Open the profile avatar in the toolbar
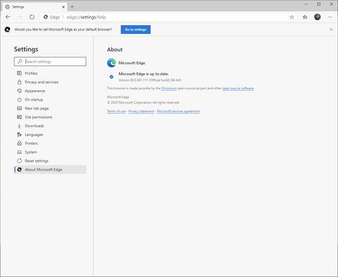Image resolution: width=338 pixels, height=277 pixels. 318,17
